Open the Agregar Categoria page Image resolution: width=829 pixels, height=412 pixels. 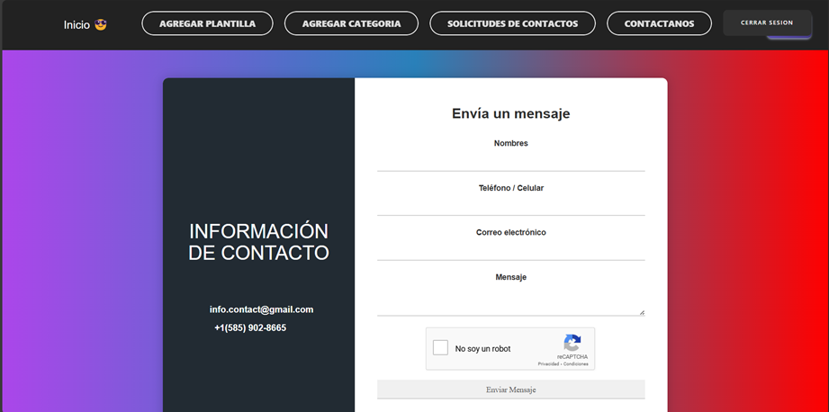pyautogui.click(x=351, y=23)
